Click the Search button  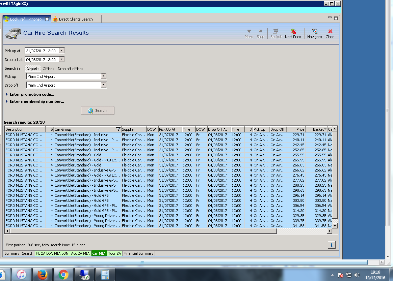tap(98, 111)
